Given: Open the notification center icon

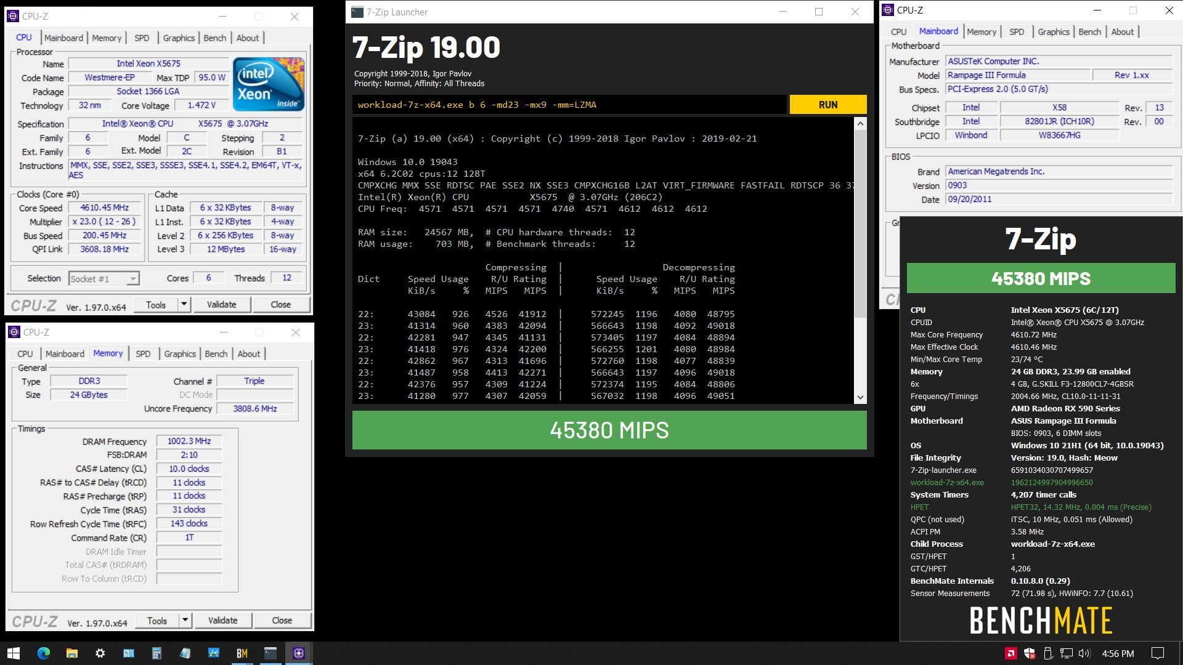Looking at the screenshot, I should pos(1158,653).
